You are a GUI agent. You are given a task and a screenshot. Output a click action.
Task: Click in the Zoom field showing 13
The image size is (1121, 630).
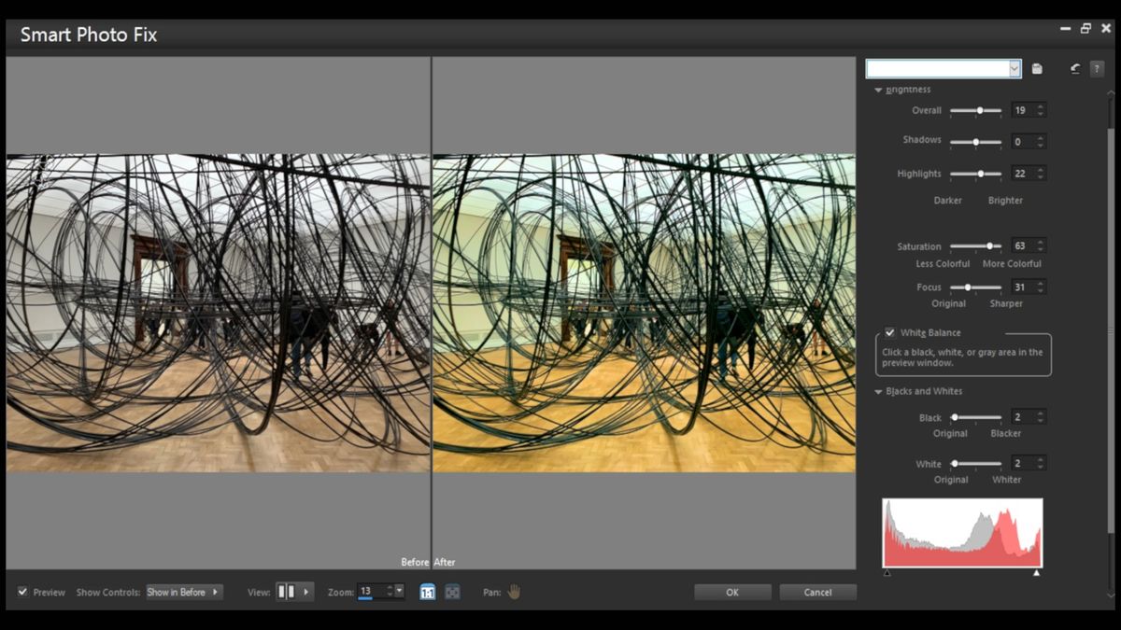370,591
